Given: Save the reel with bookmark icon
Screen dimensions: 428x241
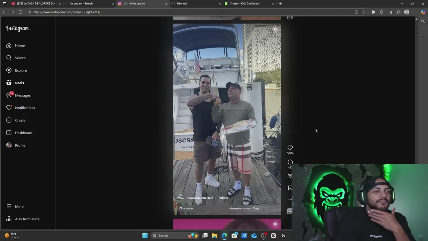Looking at the screenshot, I should [290, 188].
